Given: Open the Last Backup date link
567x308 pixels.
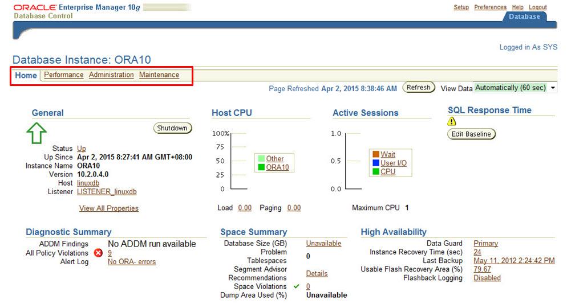Looking at the screenshot, I should (514, 261).
